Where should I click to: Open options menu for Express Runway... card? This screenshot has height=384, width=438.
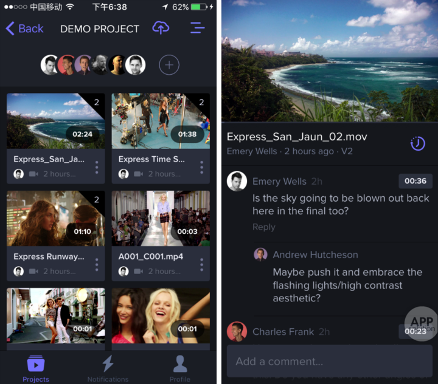pos(97,265)
